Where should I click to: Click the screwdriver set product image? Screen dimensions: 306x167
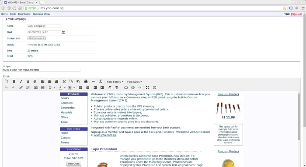[228, 108]
